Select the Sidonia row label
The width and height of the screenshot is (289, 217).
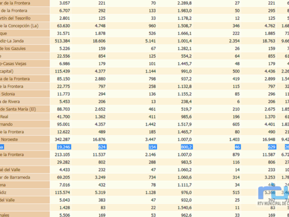click(10, 94)
